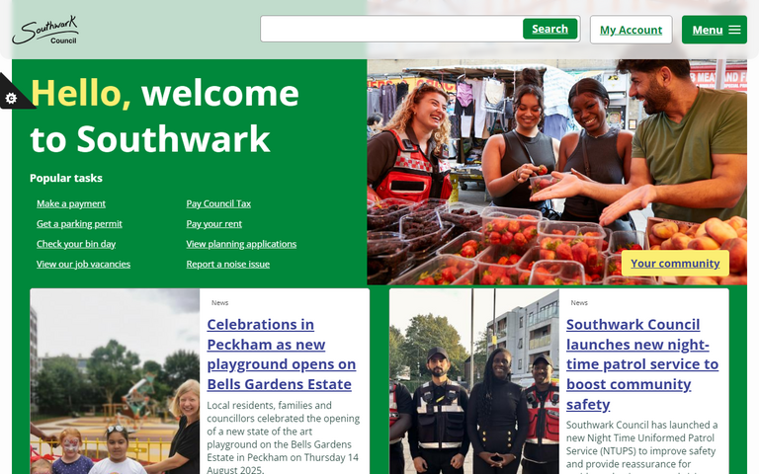Image resolution: width=759 pixels, height=474 pixels.
Task: Click the green Search button
Action: pyautogui.click(x=549, y=29)
